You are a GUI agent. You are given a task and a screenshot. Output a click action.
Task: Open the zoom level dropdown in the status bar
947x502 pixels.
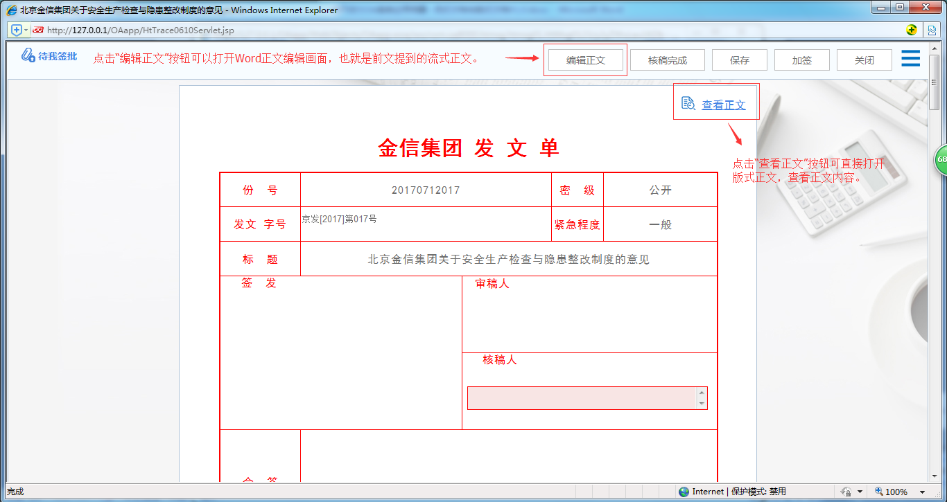click(923, 491)
